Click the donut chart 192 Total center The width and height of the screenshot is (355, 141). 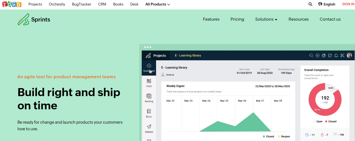(325, 99)
